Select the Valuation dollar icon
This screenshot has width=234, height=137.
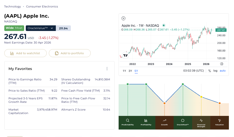[220, 120]
